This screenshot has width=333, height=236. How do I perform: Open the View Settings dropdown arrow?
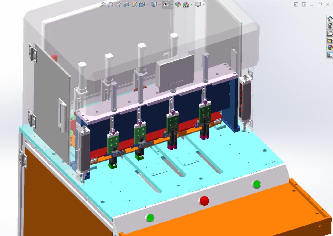click(x=204, y=4)
